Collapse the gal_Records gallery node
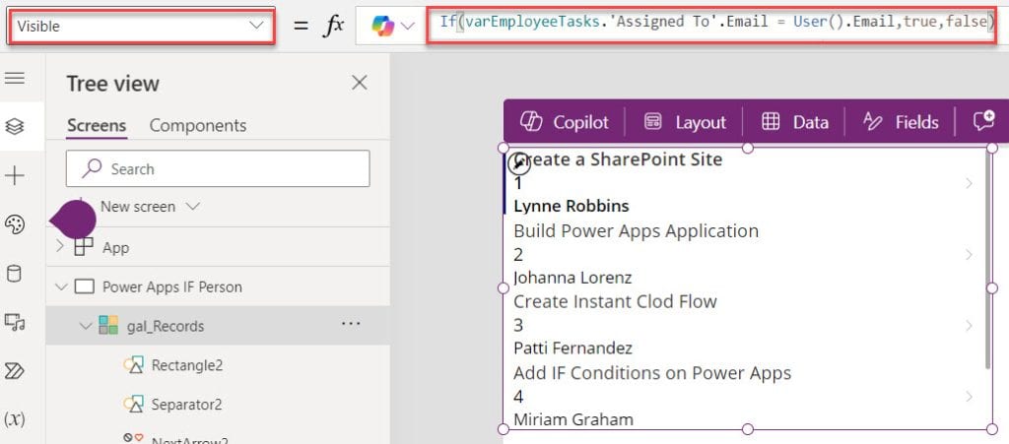The width and height of the screenshot is (1009, 444). (86, 326)
